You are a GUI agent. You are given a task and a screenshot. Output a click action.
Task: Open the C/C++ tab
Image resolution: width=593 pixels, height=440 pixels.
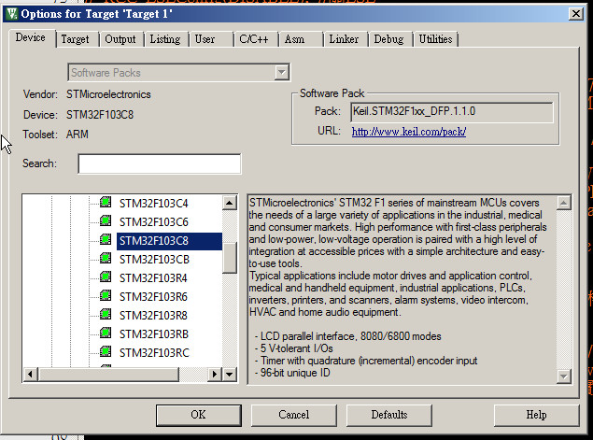pyautogui.click(x=254, y=39)
